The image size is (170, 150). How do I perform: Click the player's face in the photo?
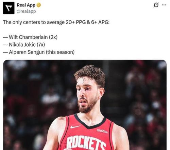pos(87,94)
